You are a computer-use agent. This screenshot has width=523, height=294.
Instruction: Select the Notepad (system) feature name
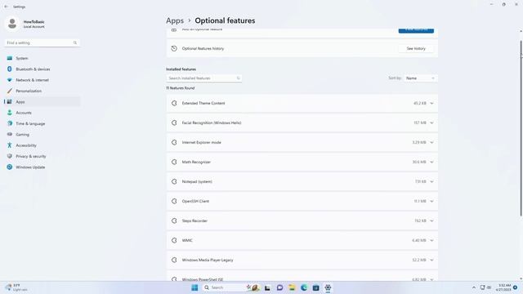coord(197,181)
